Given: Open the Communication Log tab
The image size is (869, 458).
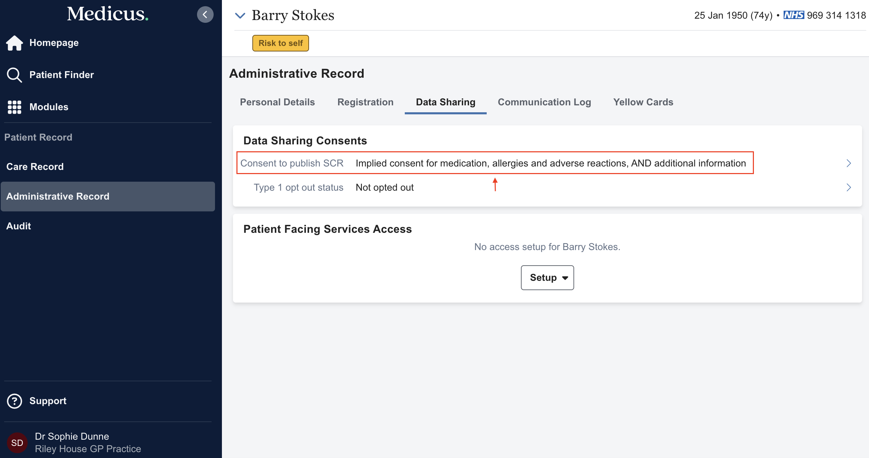Looking at the screenshot, I should [x=544, y=102].
